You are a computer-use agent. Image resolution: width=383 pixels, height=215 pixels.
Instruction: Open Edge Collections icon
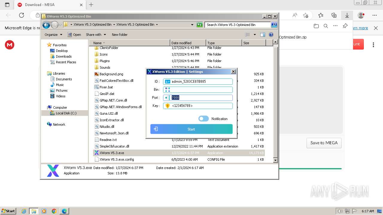pyautogui.click(x=334, y=15)
